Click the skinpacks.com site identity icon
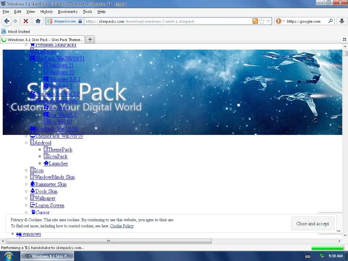The height and width of the screenshot is (261, 348). [50, 21]
